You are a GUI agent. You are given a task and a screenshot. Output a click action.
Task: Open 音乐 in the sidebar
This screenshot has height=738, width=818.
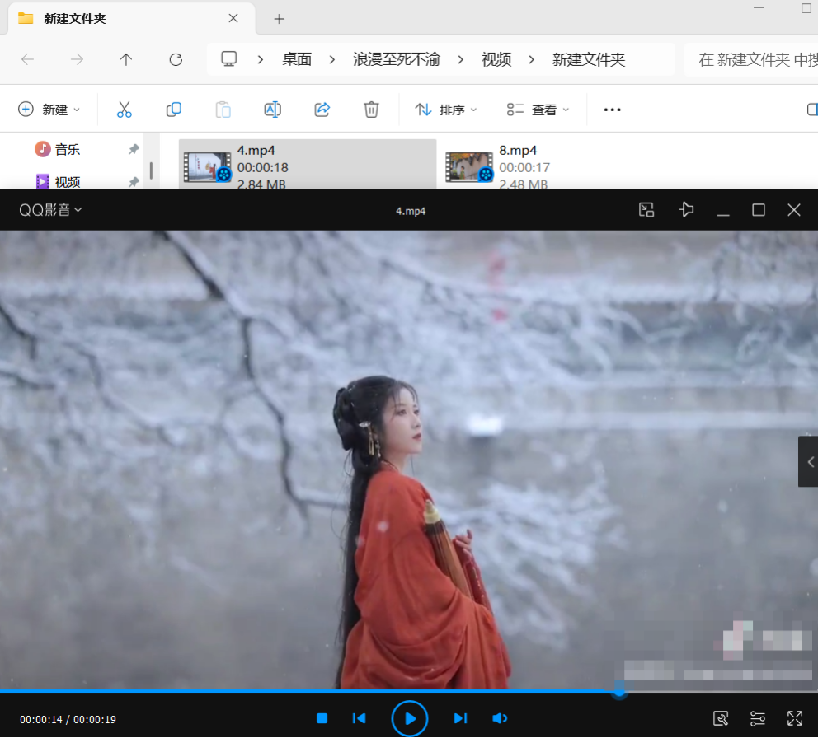(57, 150)
